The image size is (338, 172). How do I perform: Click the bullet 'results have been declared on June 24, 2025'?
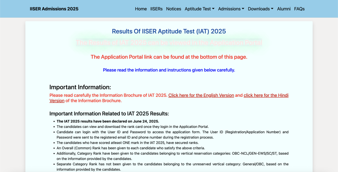coord(108,121)
